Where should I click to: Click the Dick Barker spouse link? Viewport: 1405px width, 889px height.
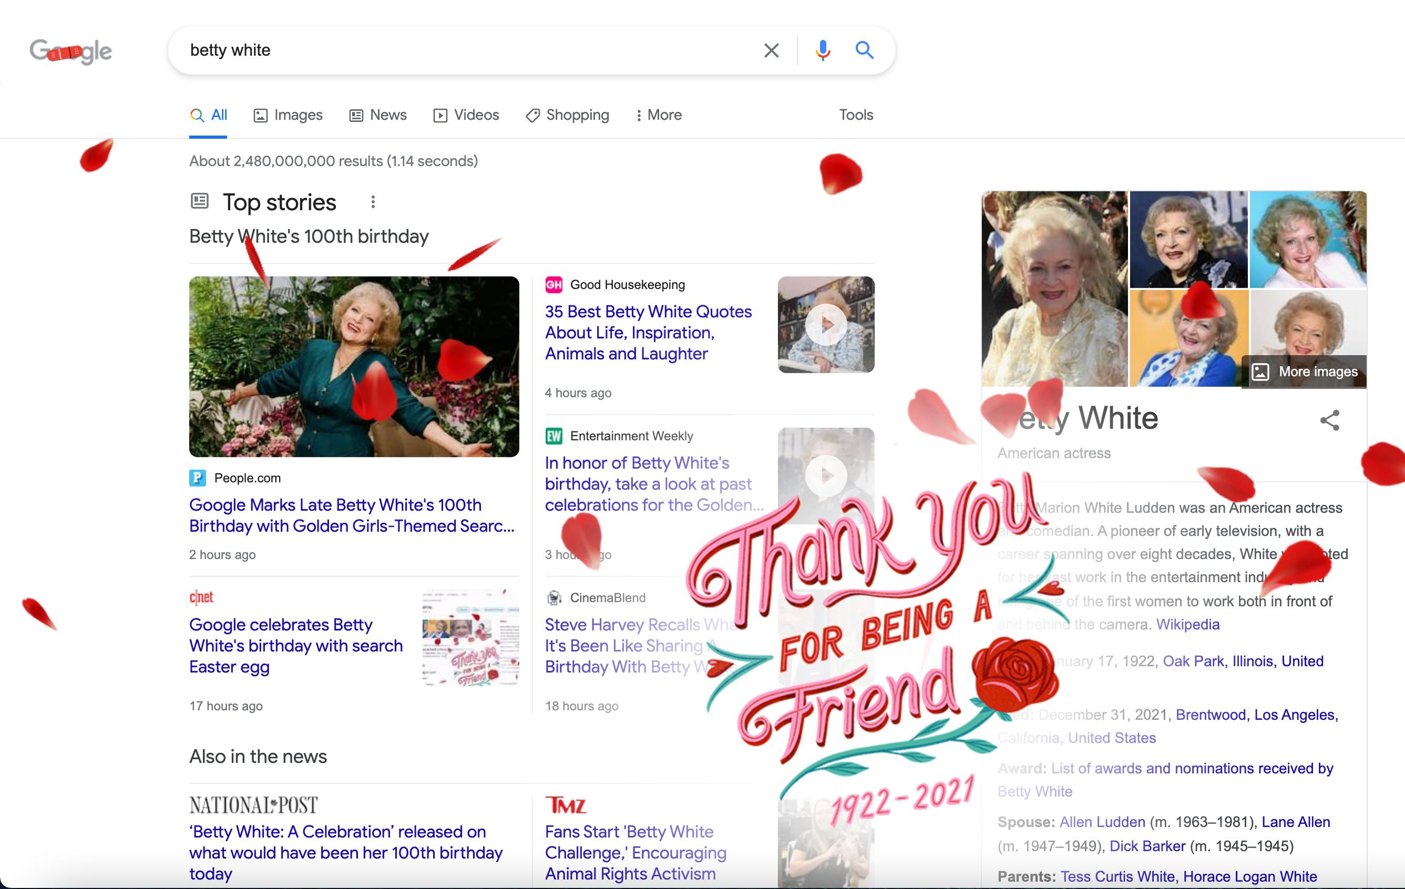tap(1147, 846)
